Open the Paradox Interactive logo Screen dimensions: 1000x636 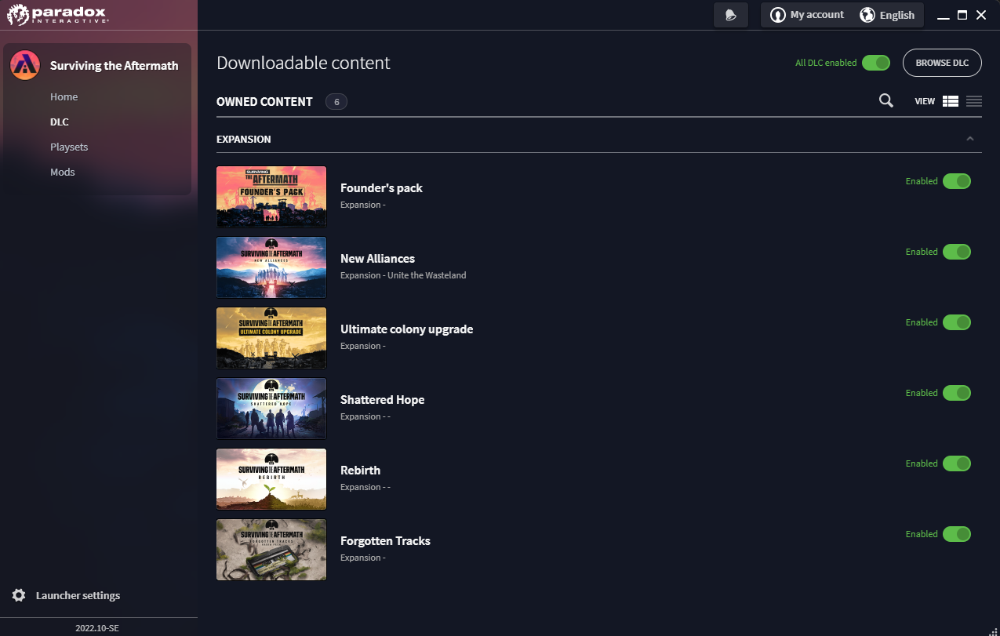click(x=59, y=14)
